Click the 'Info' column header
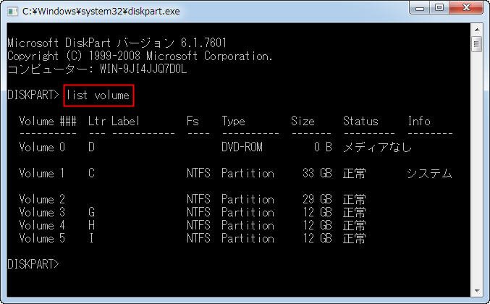Viewport: 490px width, 304px height. [x=419, y=121]
